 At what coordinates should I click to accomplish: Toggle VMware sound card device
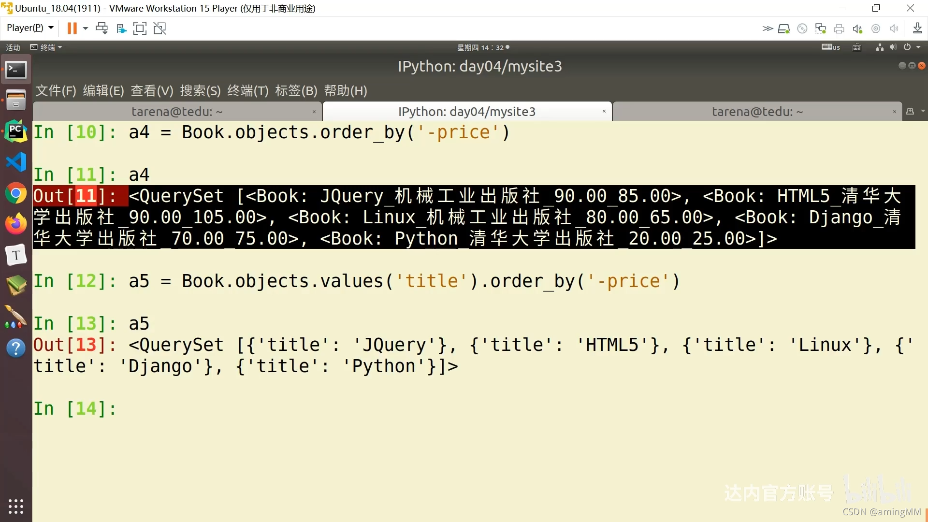coord(857,29)
